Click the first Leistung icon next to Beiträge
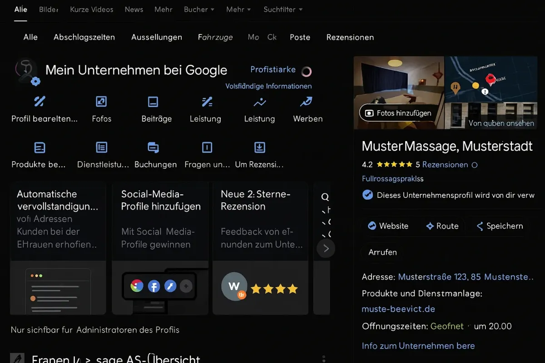This screenshot has width=545, height=363. click(x=207, y=102)
